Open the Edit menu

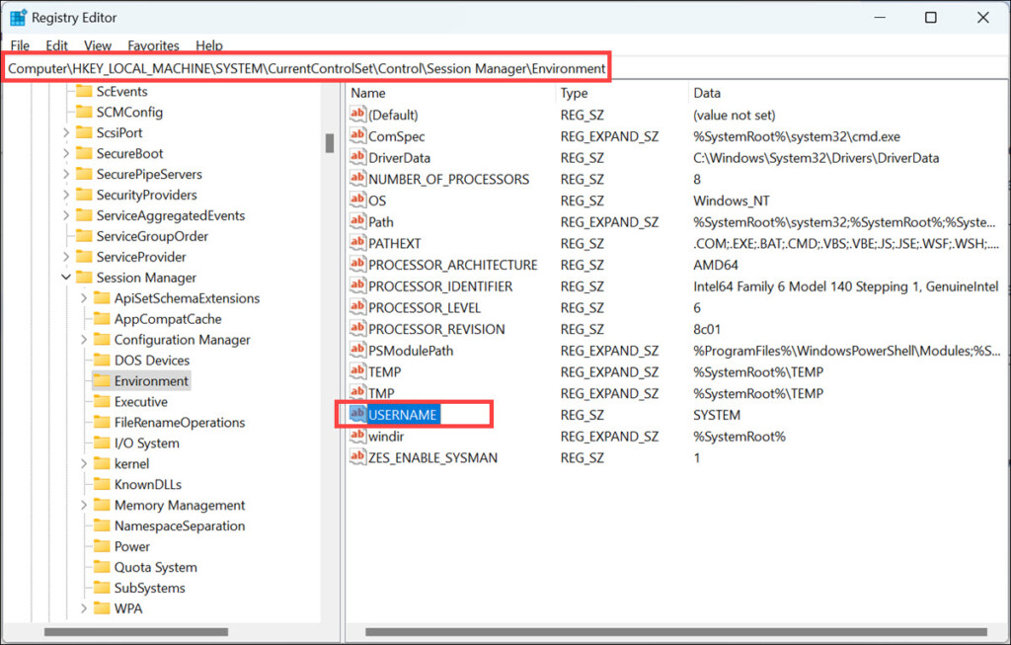coord(57,45)
